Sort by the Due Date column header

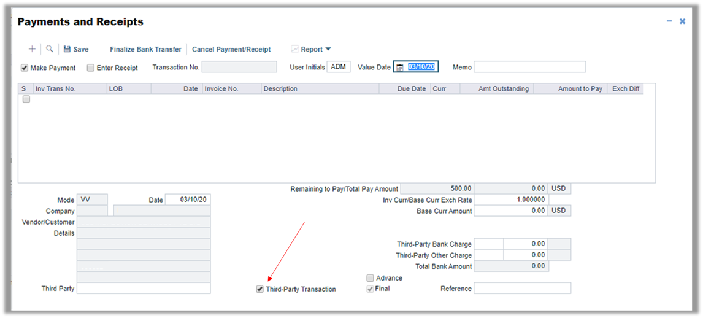(411, 89)
